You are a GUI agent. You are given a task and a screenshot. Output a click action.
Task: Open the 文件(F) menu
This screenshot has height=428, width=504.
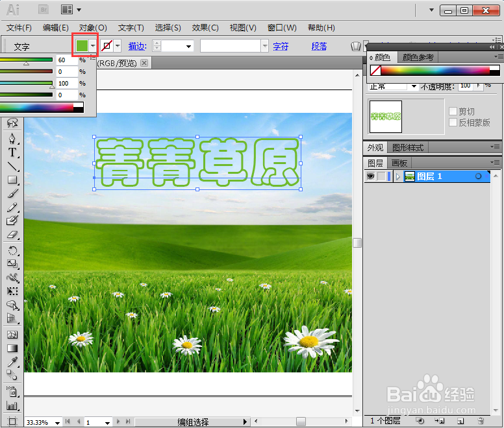tap(19, 28)
